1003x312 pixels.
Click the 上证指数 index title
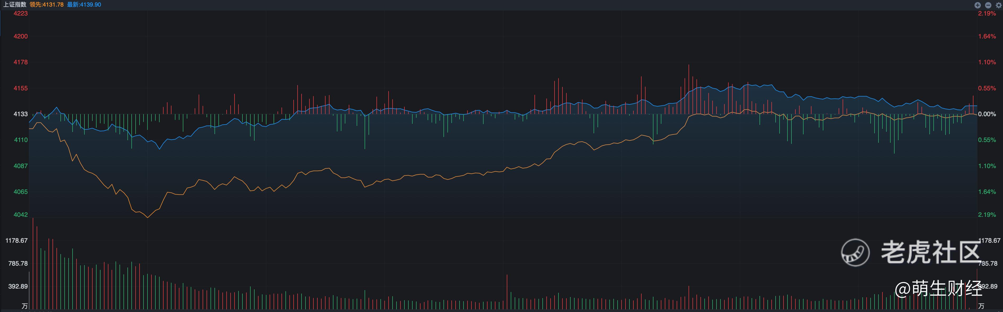15,5
